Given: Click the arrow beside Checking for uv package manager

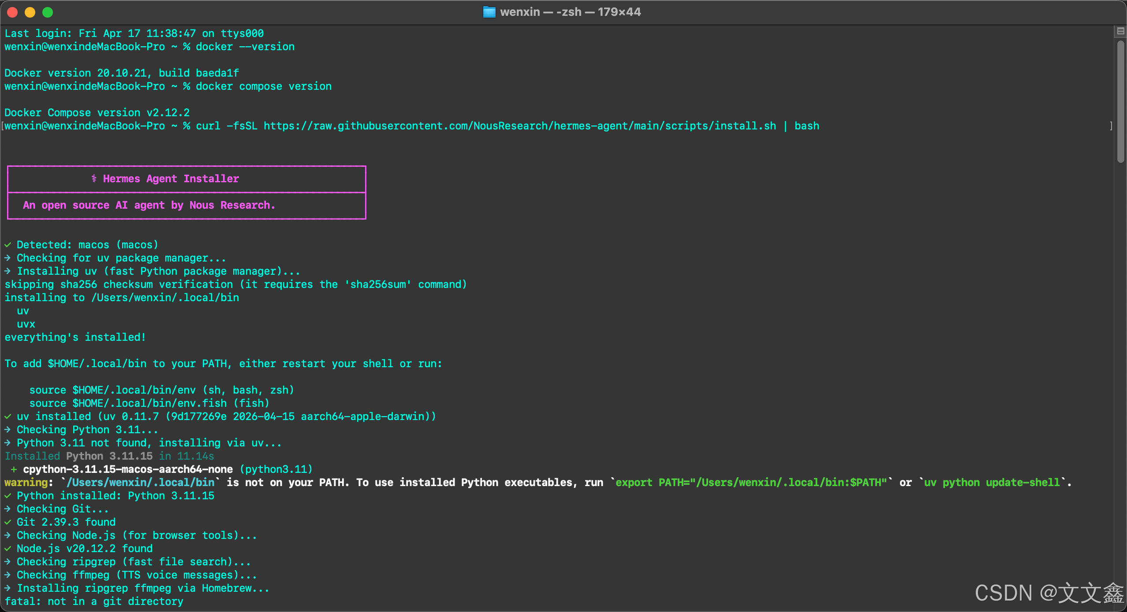Looking at the screenshot, I should click(8, 258).
